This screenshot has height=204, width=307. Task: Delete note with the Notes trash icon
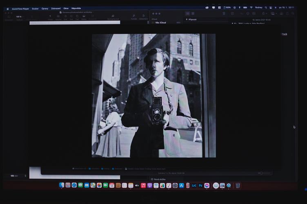coord(224,13)
